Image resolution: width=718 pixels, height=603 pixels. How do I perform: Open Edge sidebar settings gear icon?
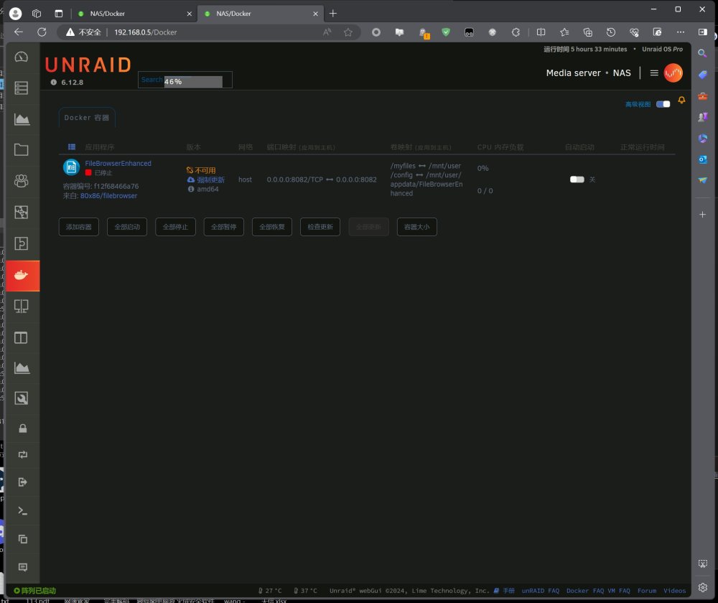703,587
